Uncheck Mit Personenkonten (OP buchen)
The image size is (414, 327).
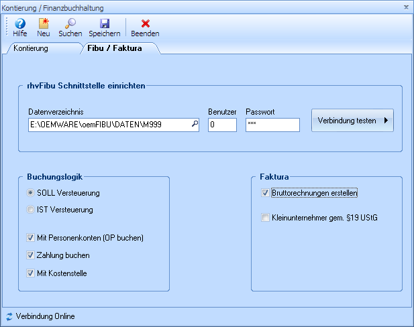pyautogui.click(x=31, y=238)
